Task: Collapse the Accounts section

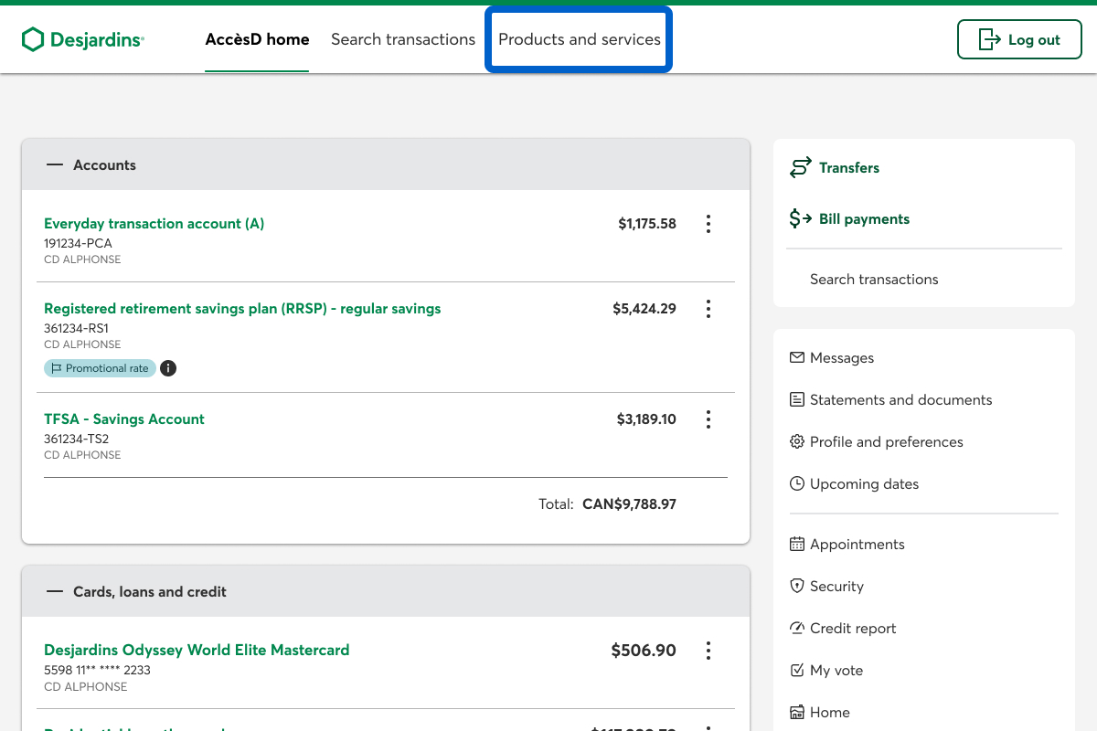Action: point(55,165)
